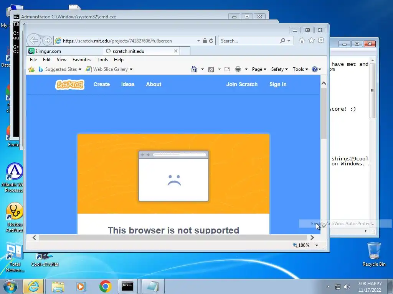This screenshot has width=393, height=294.
Task: Open search provider dropdown arrow
Action: (289, 41)
